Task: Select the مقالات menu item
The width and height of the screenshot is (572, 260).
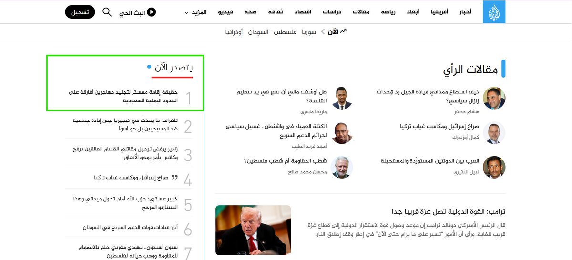Action: pos(361,12)
